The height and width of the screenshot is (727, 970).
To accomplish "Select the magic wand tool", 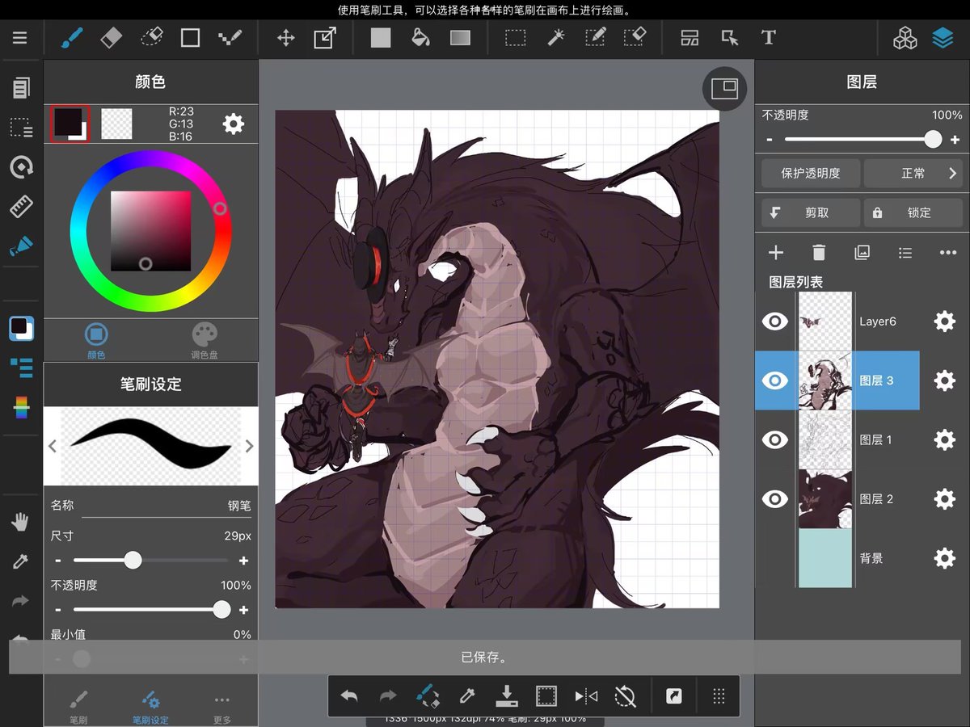I will click(556, 38).
